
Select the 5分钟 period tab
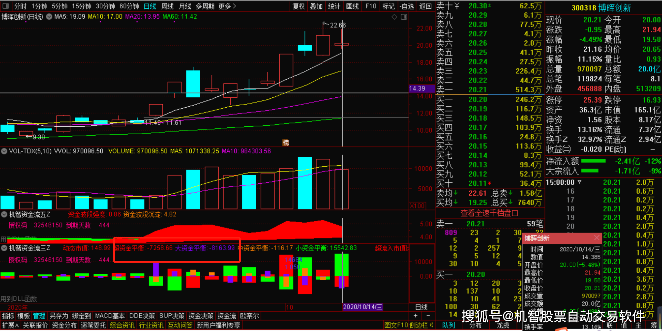[x=59, y=6]
